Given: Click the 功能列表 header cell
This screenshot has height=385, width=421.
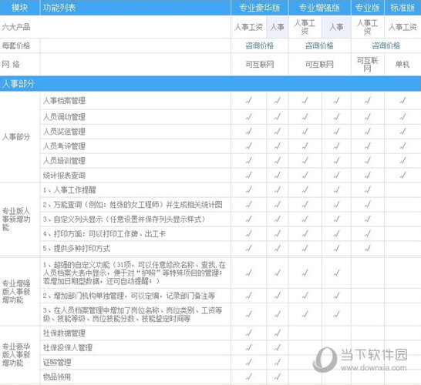Looking at the screenshot, I should 136,8.
